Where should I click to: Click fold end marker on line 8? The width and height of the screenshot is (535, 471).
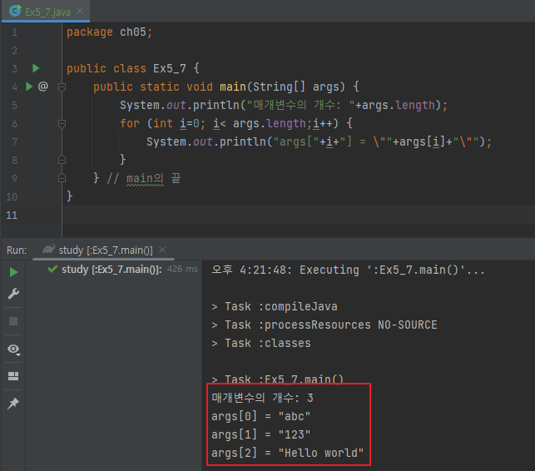tap(62, 160)
